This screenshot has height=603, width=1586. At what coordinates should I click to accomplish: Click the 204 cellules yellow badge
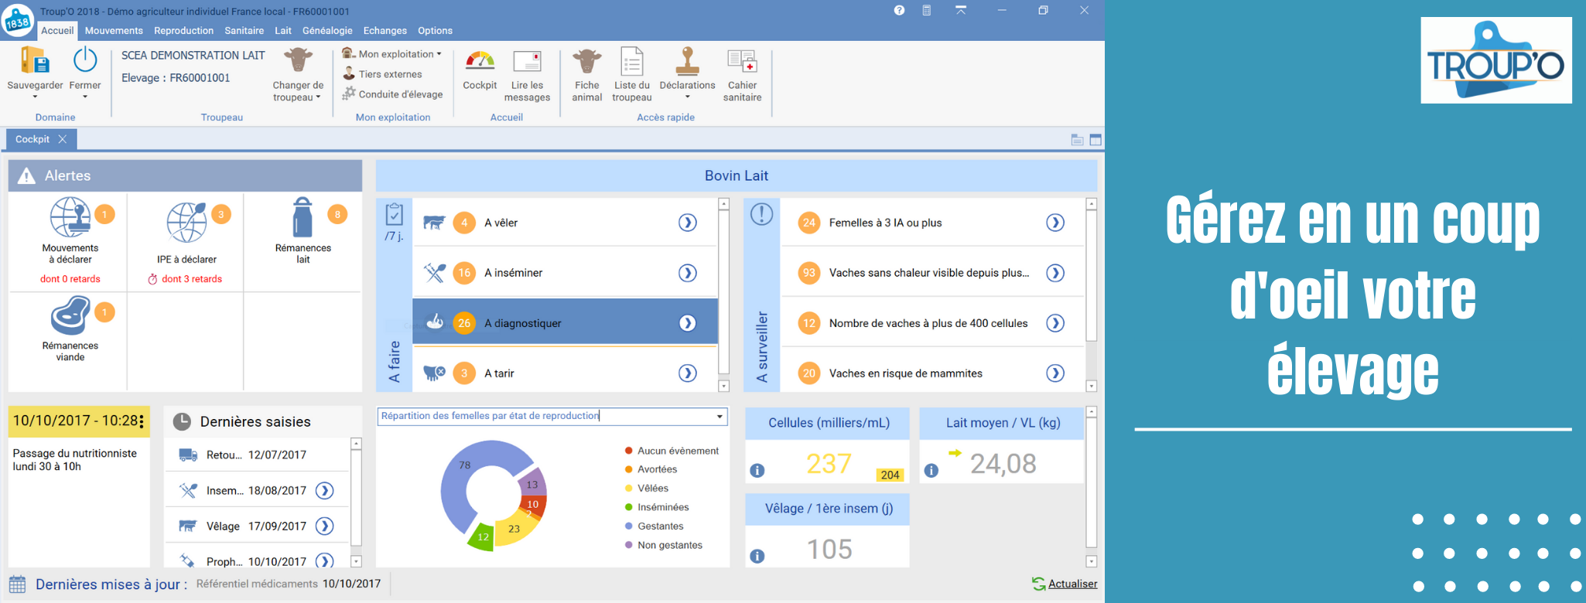click(890, 475)
